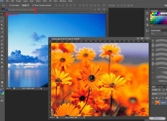167x121 pixels.
Task: Switch to the Navigator tab
Action: pos(163,11)
